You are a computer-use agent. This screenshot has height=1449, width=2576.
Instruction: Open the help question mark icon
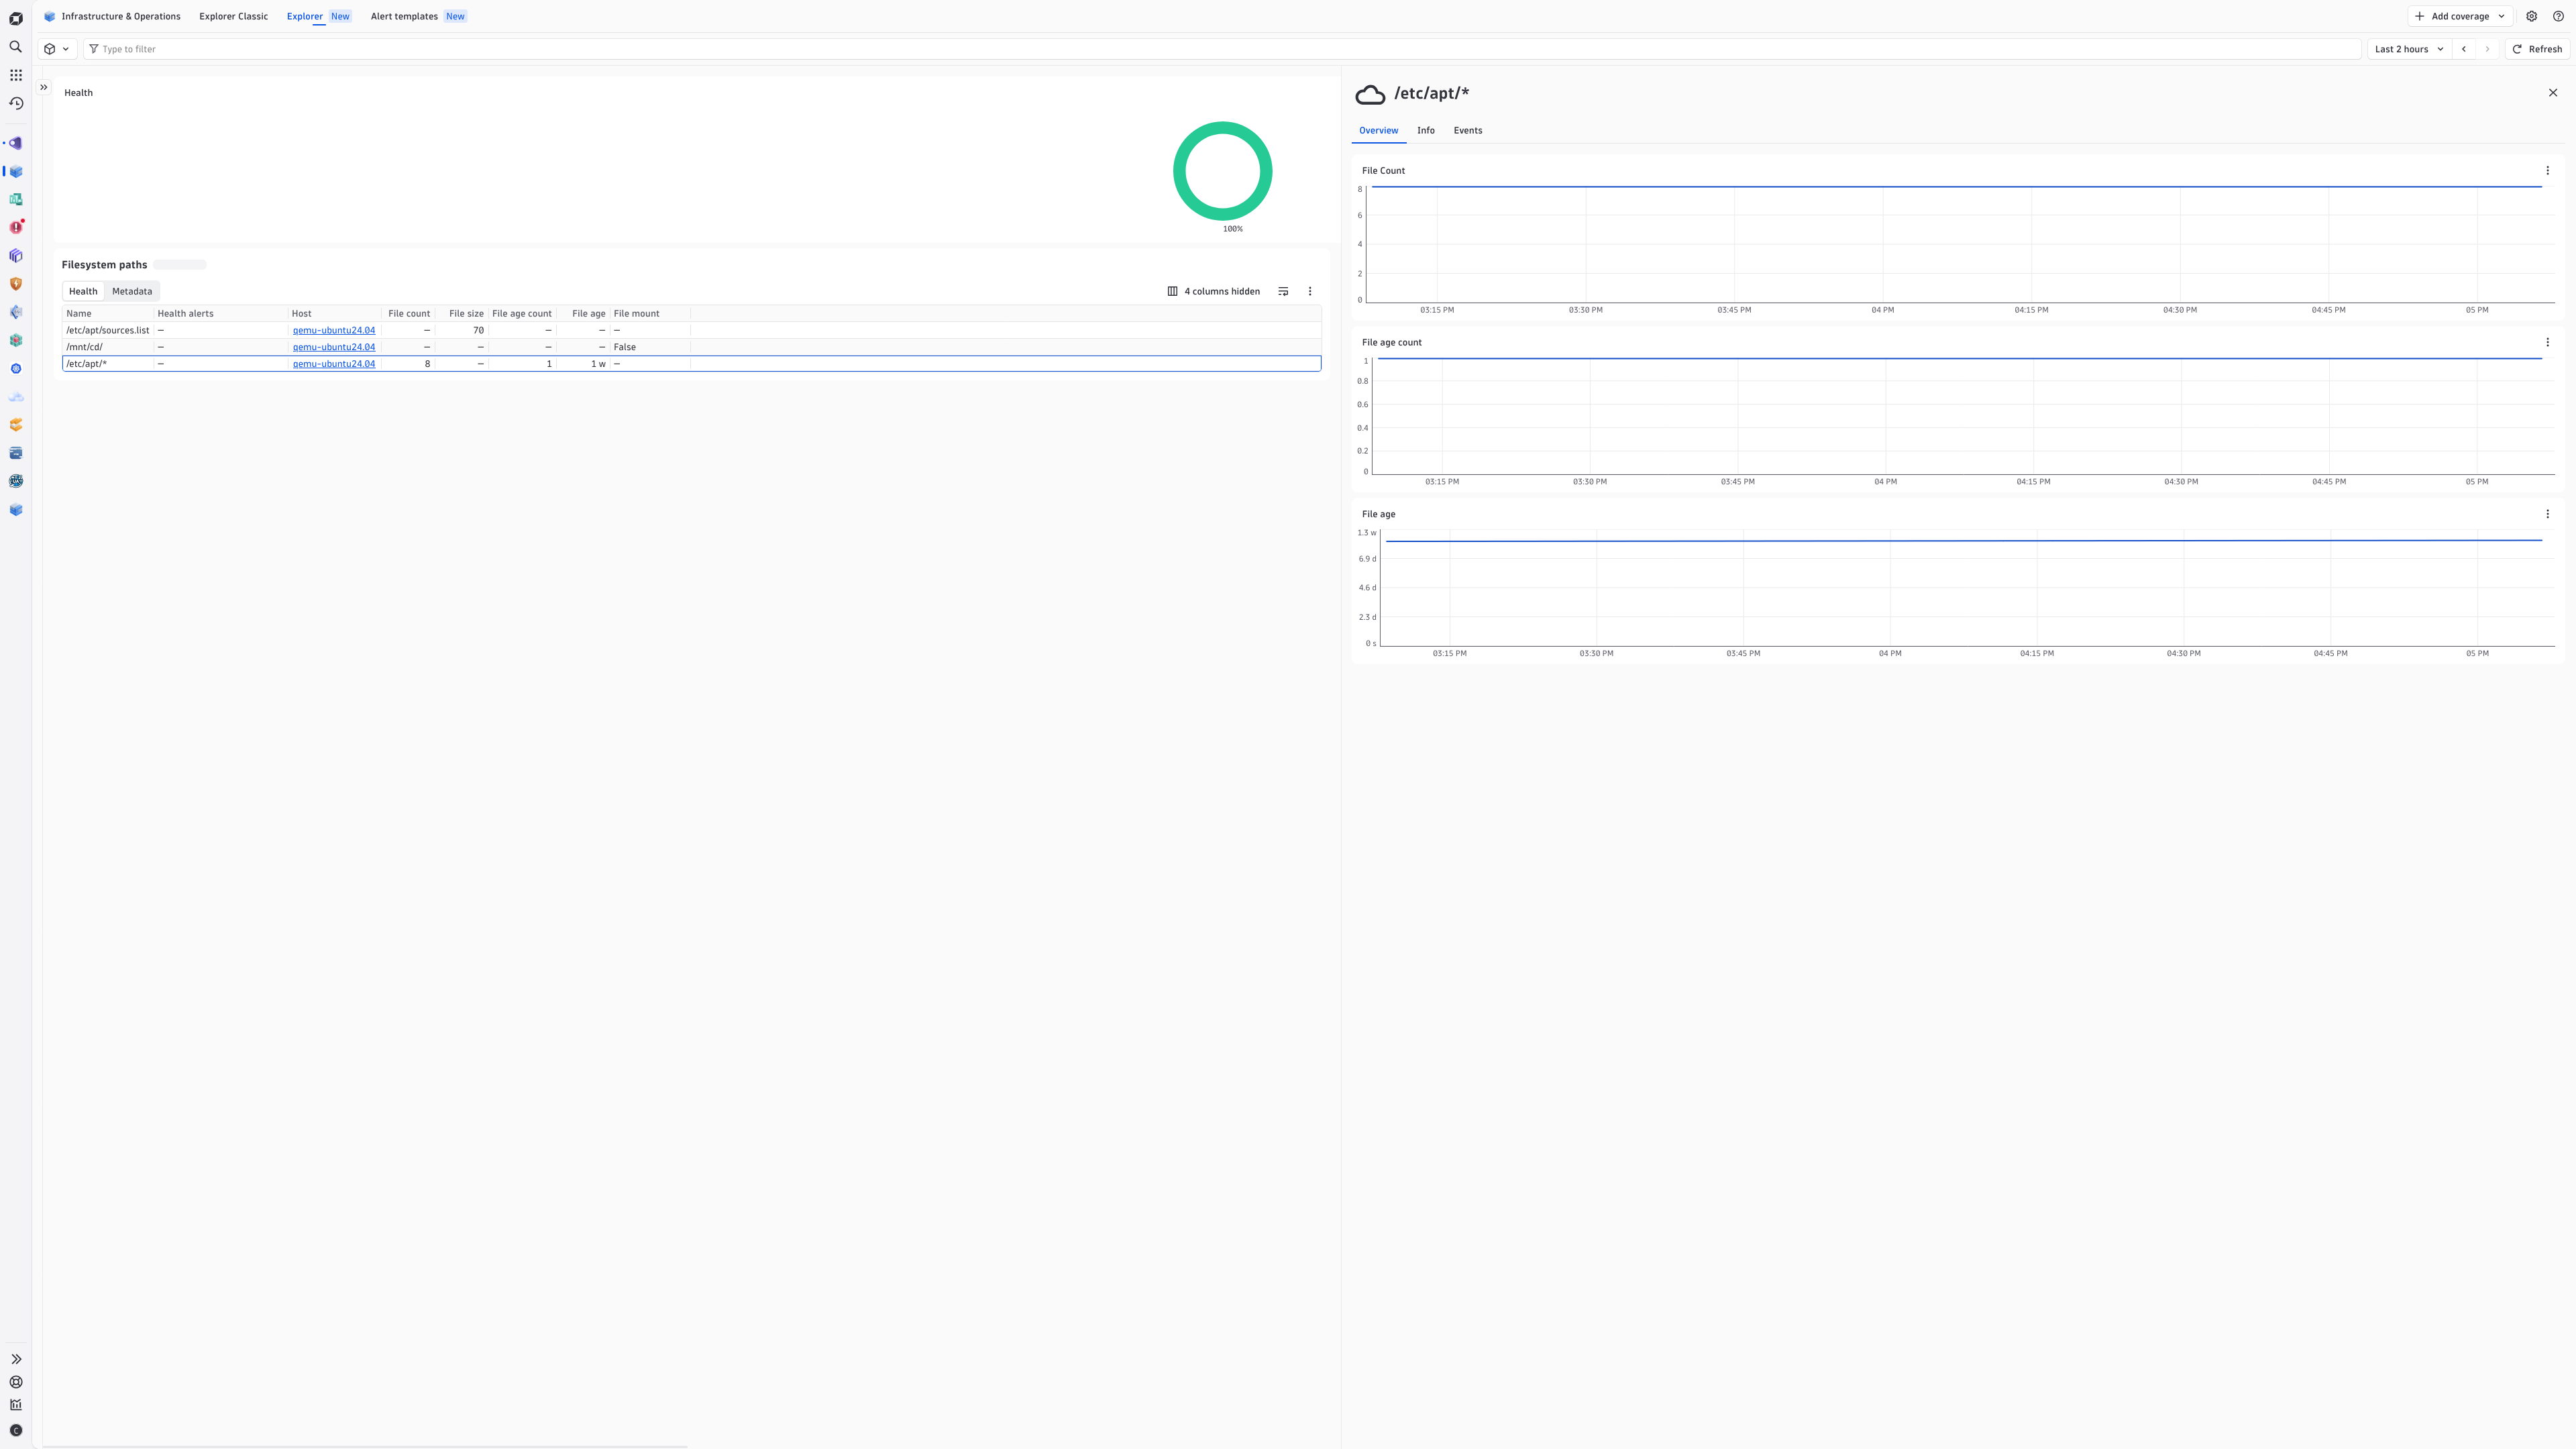click(2559, 16)
